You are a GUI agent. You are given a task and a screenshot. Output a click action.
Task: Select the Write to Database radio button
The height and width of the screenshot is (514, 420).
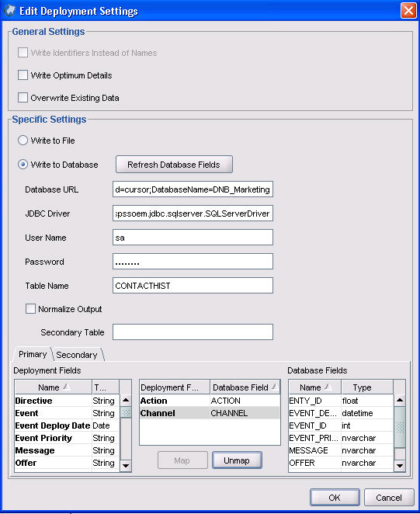tap(23, 165)
